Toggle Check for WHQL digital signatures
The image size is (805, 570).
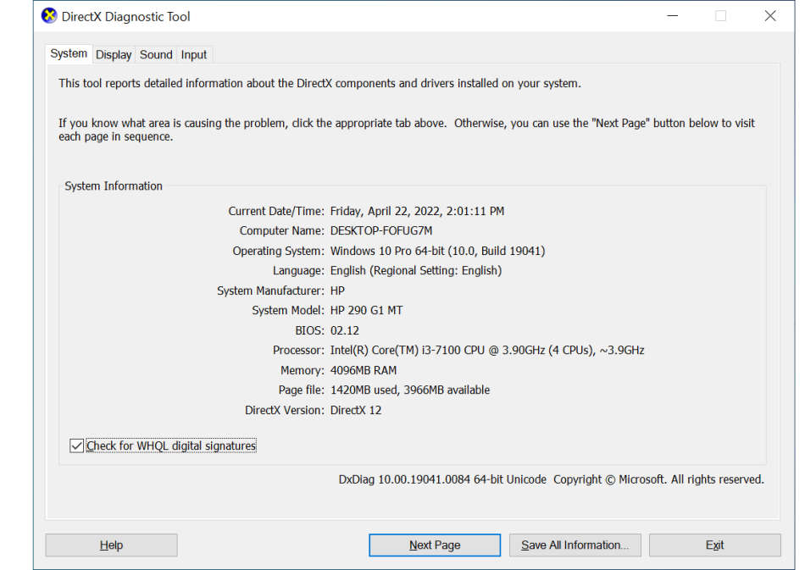(77, 445)
